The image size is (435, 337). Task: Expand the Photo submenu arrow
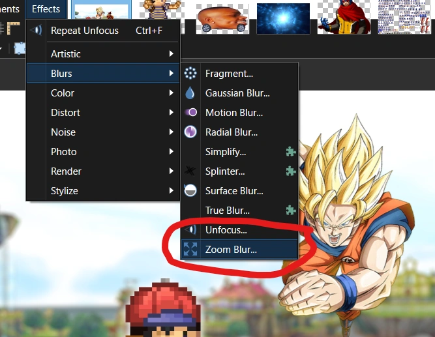click(x=171, y=151)
